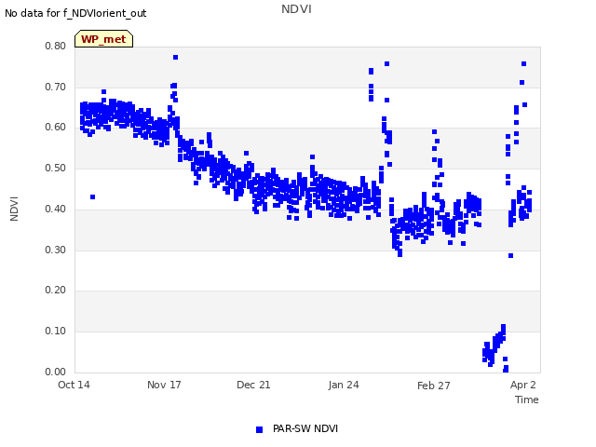
Task: Click the NDVI chart title
Action: [x=296, y=9]
